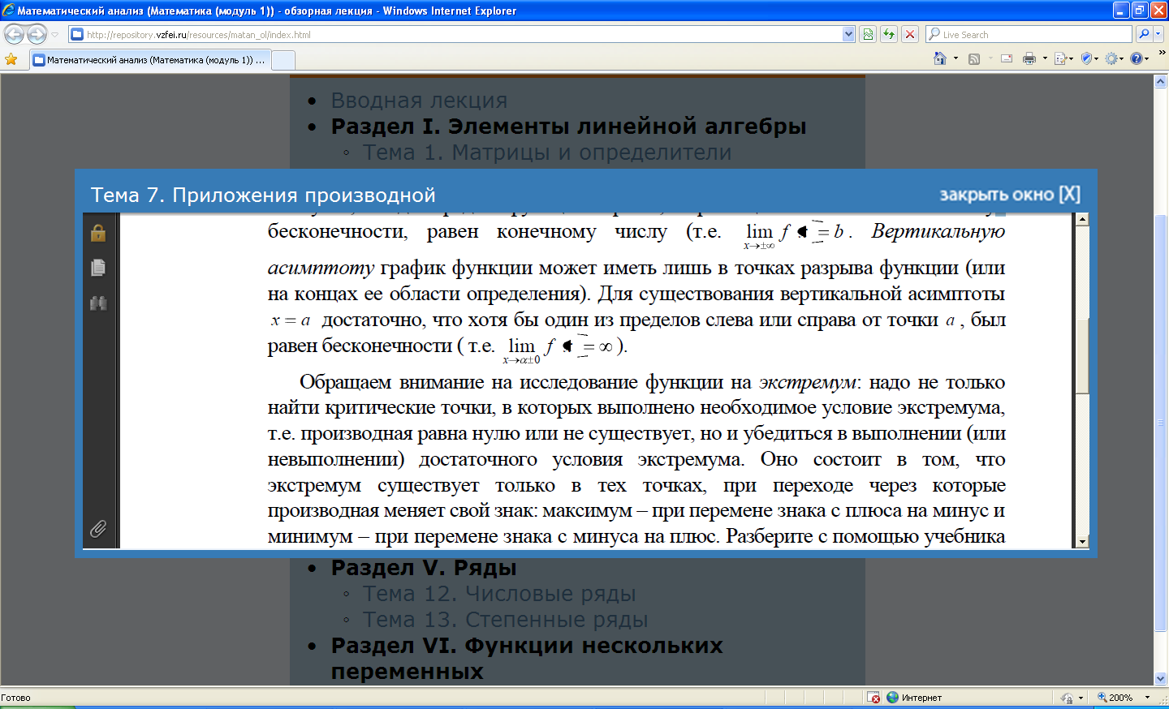Screen dimensions: 1169x709
Task: Click the 200% zoom level button
Action: tap(1115, 698)
